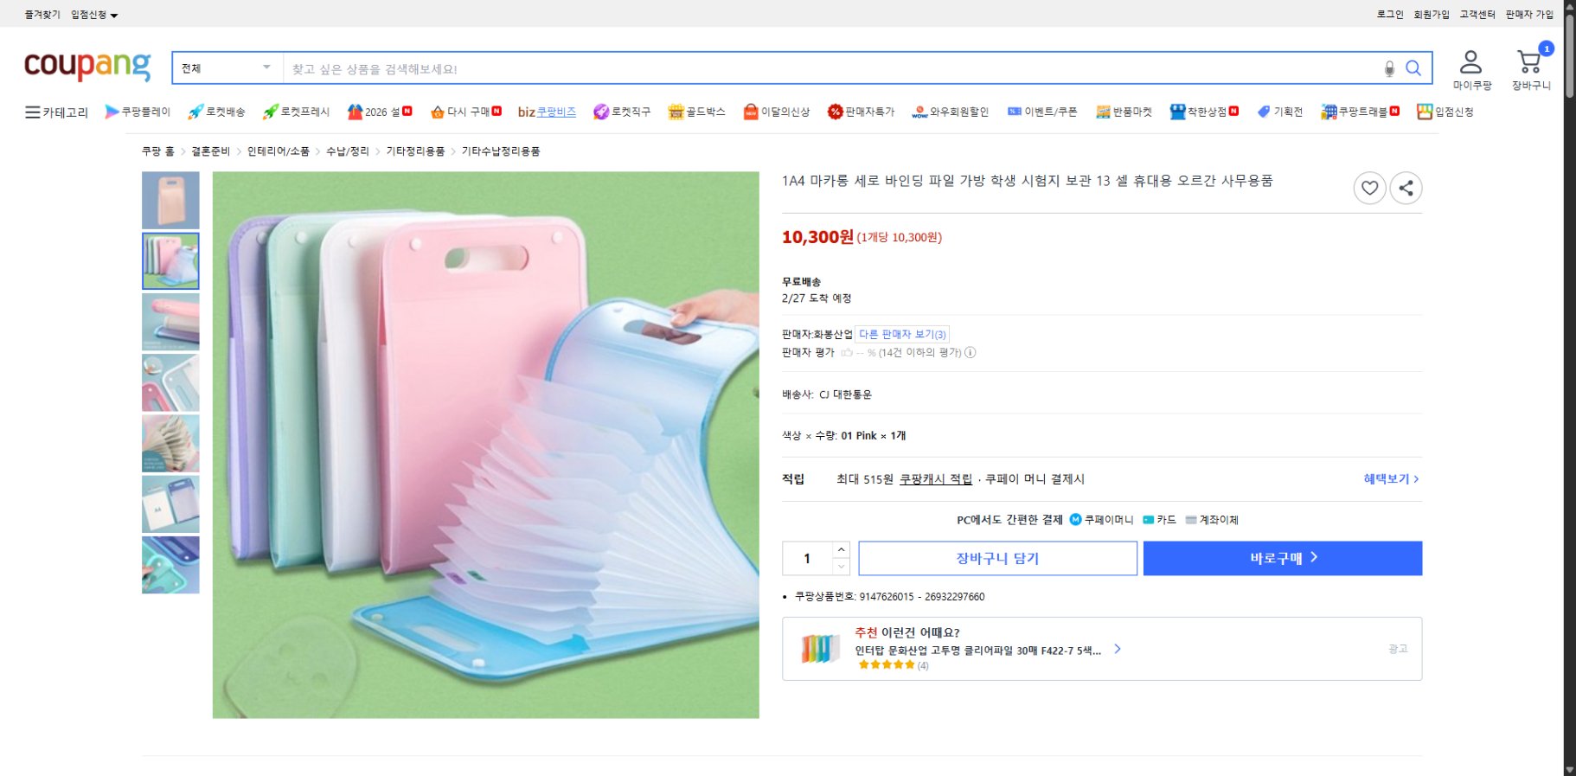Image resolution: width=1576 pixels, height=776 pixels.
Task: Click the seller rating info icon
Action: 971,353
